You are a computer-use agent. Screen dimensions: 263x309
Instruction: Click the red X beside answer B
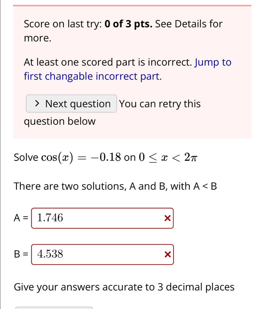click(x=167, y=255)
